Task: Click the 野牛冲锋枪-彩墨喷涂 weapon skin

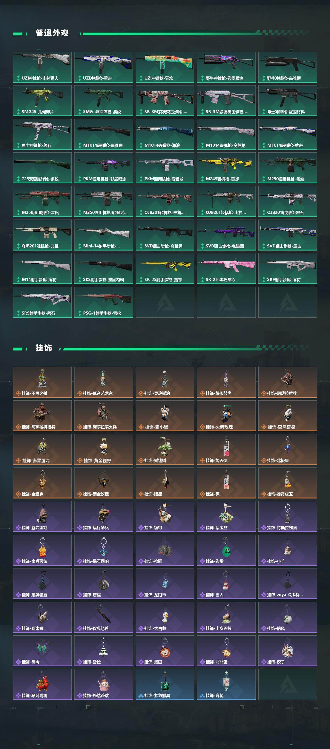Action: click(226, 67)
